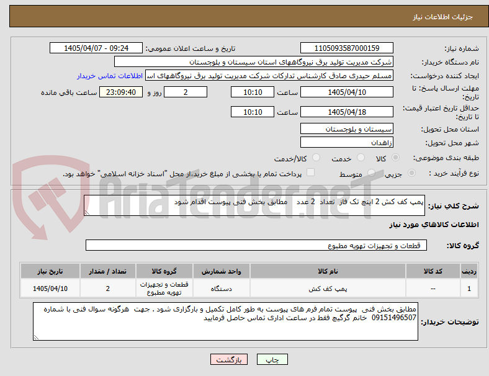This screenshot has height=376, width=489.
Task: Click the تعداد / مقدار column header
Action: pos(107,271)
